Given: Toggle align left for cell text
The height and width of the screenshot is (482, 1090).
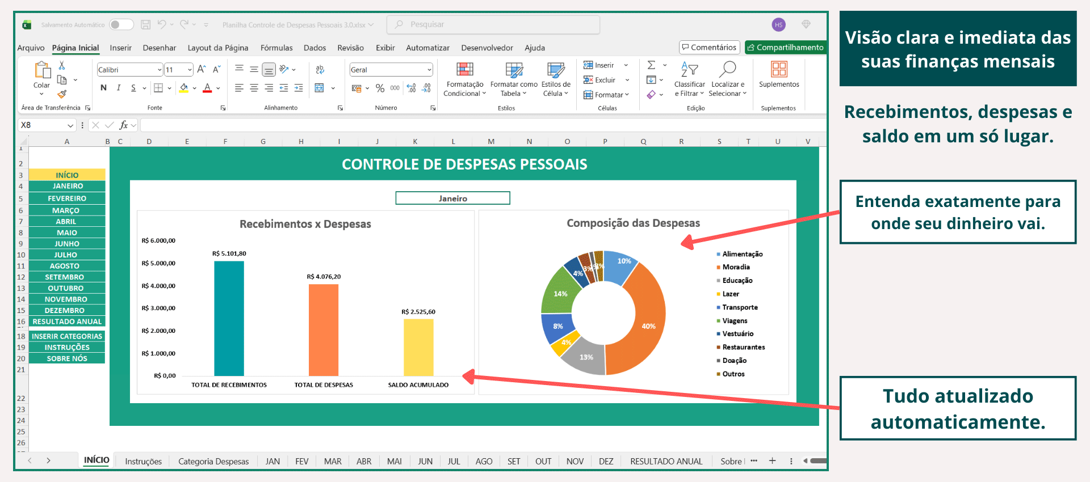Looking at the screenshot, I should pyautogui.click(x=239, y=88).
